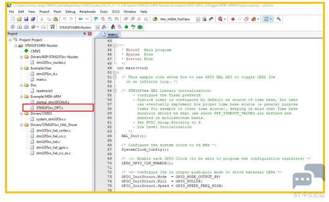Open the Debug menu
Image resolution: width=329 pixels, height=202 pixels.
(70, 12)
